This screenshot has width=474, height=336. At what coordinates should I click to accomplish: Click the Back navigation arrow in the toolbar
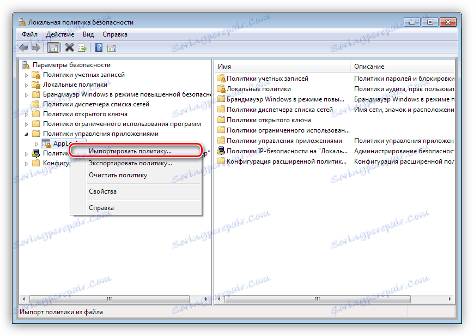point(23,47)
